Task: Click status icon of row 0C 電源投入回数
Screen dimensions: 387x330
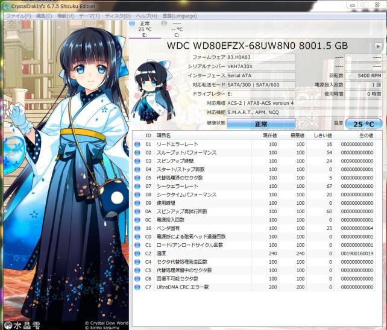Action: tap(137, 220)
